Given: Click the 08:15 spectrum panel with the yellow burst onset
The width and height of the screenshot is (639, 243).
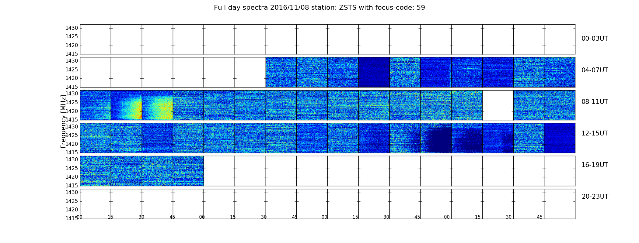Looking at the screenshot, I should [x=126, y=105].
